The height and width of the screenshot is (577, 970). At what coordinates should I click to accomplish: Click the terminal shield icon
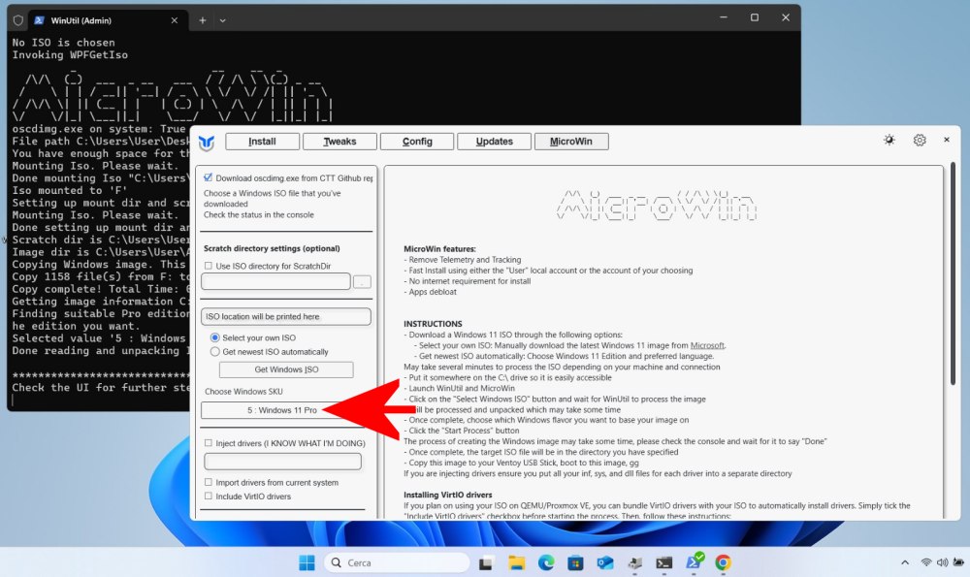17,20
